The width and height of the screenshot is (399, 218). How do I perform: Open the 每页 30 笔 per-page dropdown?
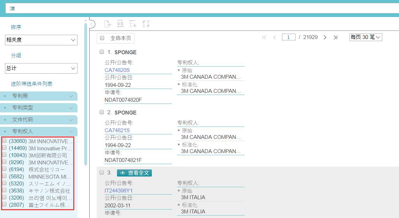(x=366, y=37)
